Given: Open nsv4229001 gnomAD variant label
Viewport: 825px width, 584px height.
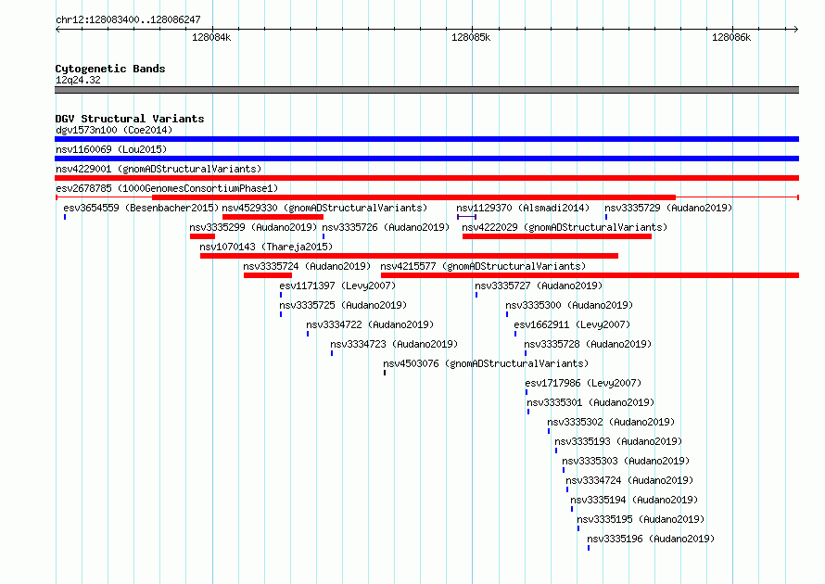Looking at the screenshot, I should click(x=159, y=169).
